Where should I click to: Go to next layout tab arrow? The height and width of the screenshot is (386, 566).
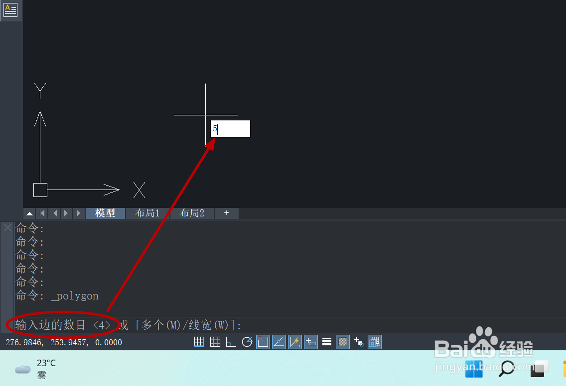tap(66, 213)
